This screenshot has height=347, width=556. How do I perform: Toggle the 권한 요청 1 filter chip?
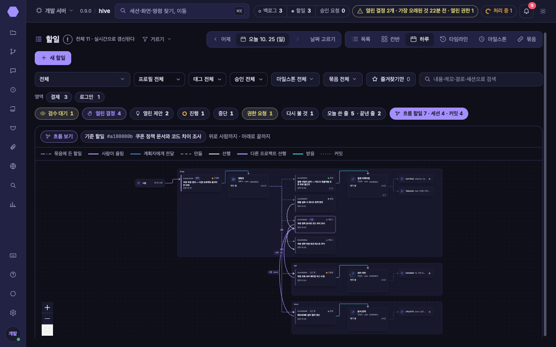tap(260, 114)
